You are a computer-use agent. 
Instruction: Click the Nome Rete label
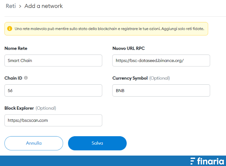click(16, 48)
